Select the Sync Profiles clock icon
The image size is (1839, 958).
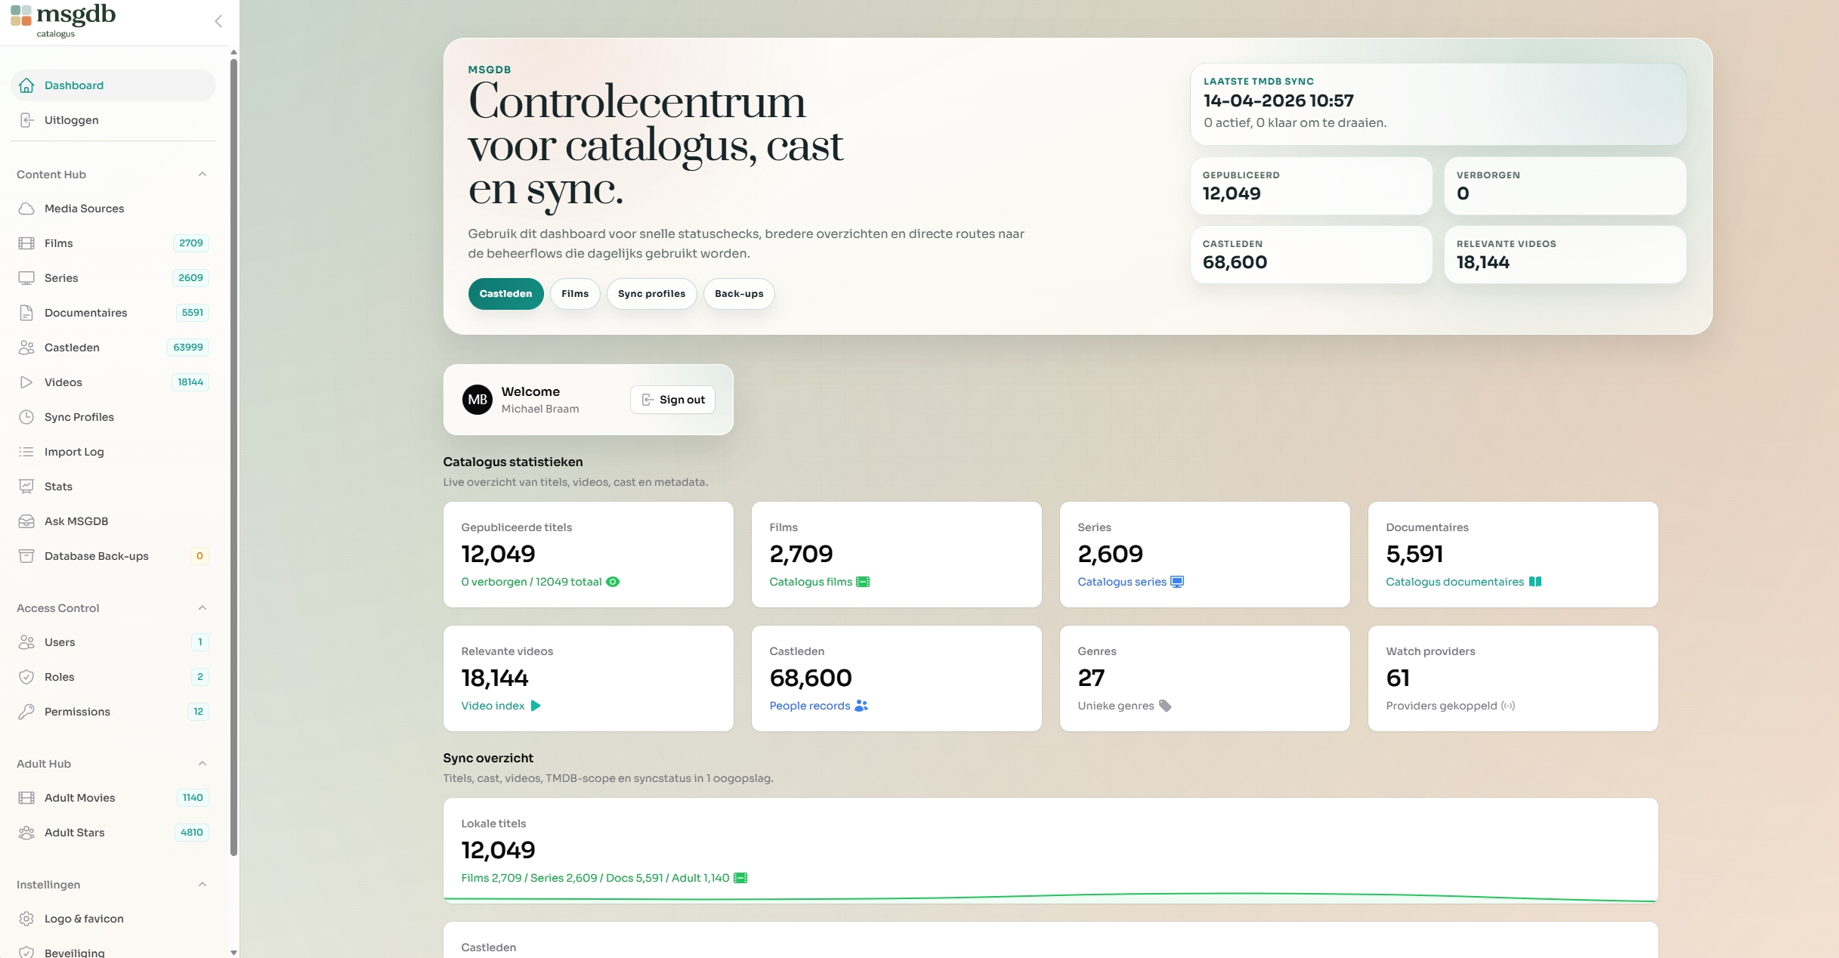[27, 416]
